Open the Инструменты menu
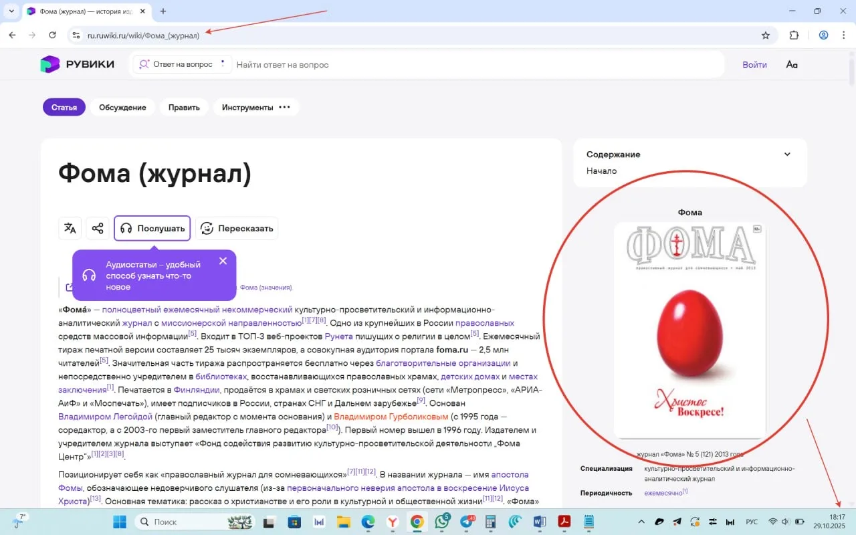The height and width of the screenshot is (535, 856). (x=256, y=107)
